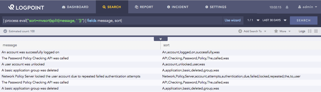
Task: Click the estimated count check icon
Action: (5, 31)
